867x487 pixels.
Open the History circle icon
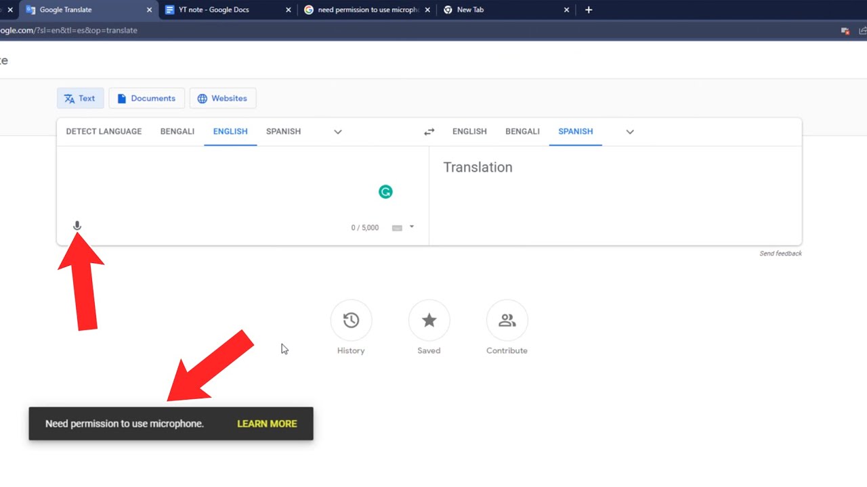351,320
